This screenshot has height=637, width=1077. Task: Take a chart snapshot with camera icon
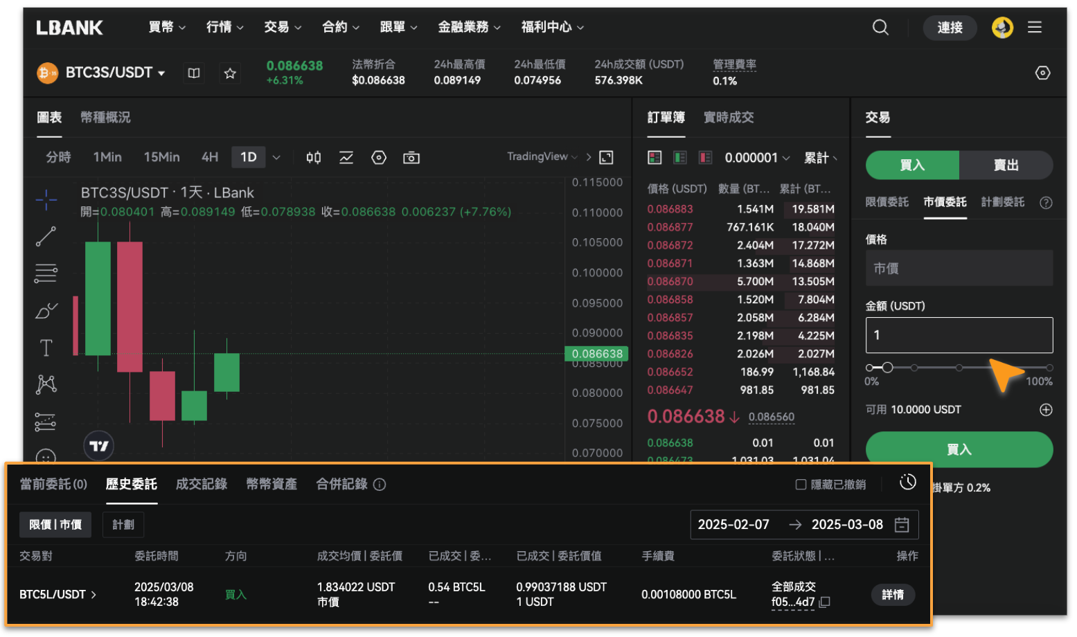[411, 158]
